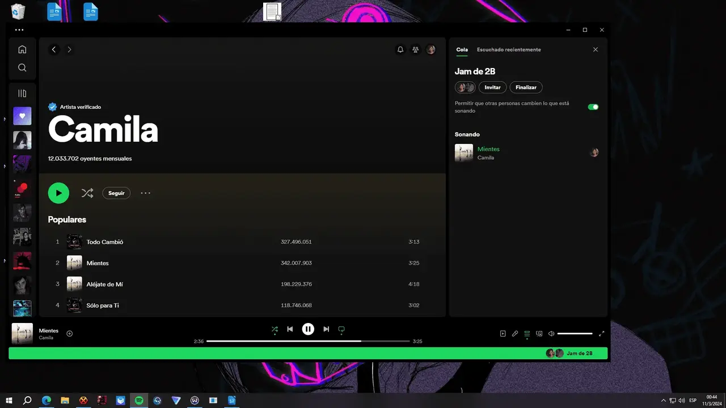Screen dimensions: 726x408
Task: Open user profile avatar menu
Action: (431, 49)
